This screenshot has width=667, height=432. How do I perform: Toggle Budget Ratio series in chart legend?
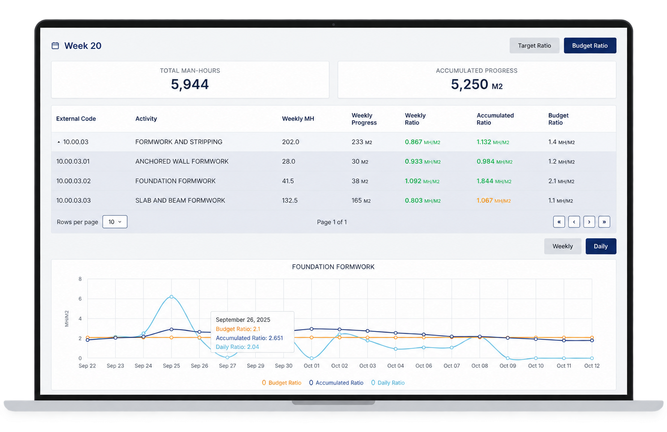(281, 383)
